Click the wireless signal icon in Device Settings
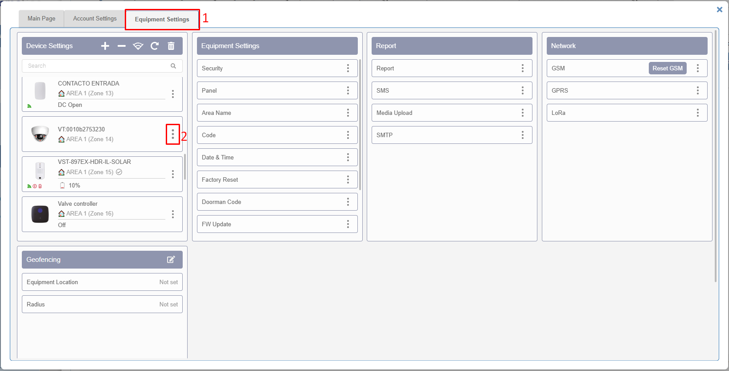The image size is (729, 371). click(x=138, y=46)
